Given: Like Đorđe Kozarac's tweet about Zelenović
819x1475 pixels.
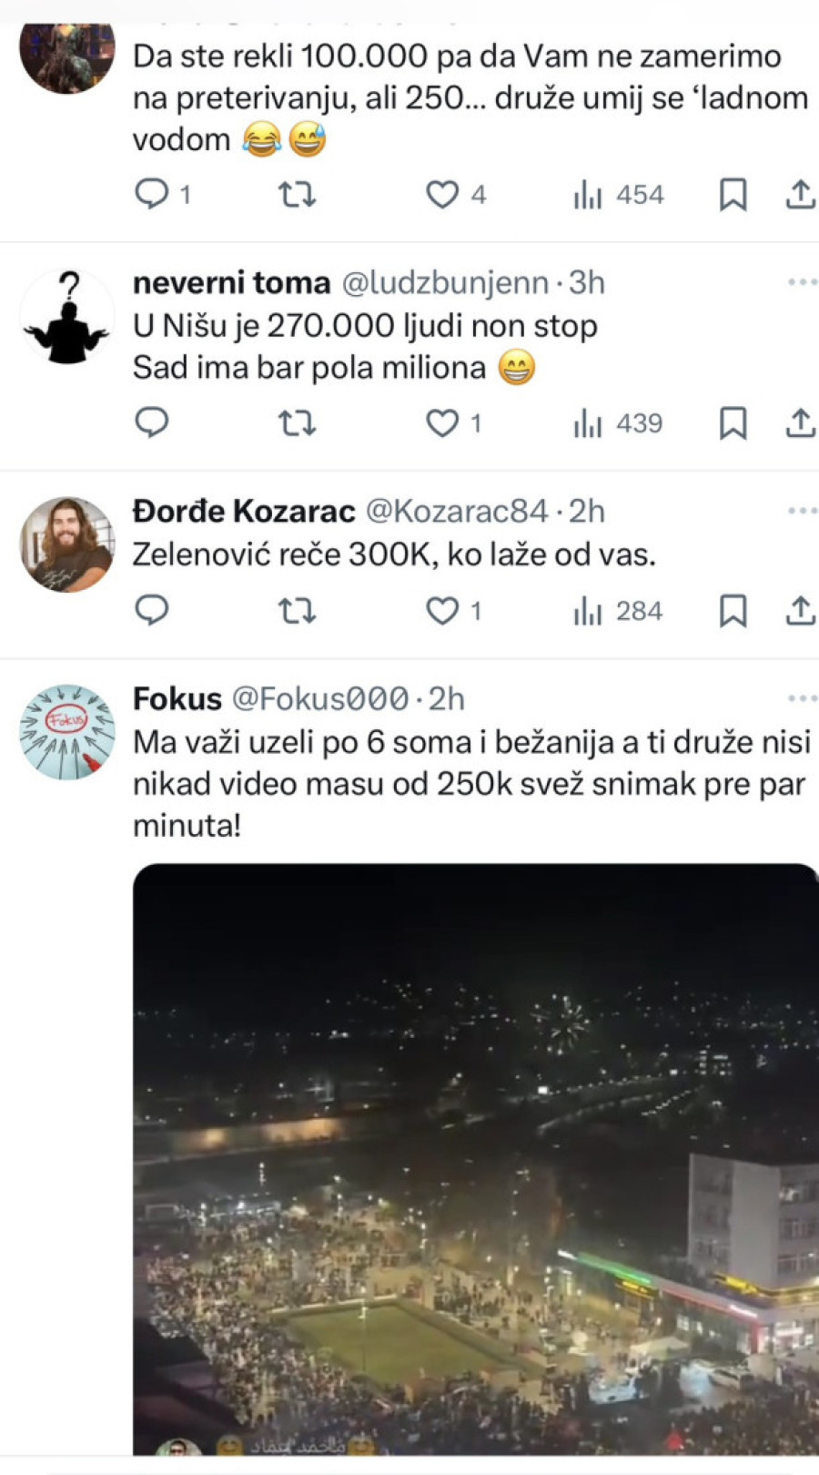Looking at the screenshot, I should pyautogui.click(x=443, y=611).
